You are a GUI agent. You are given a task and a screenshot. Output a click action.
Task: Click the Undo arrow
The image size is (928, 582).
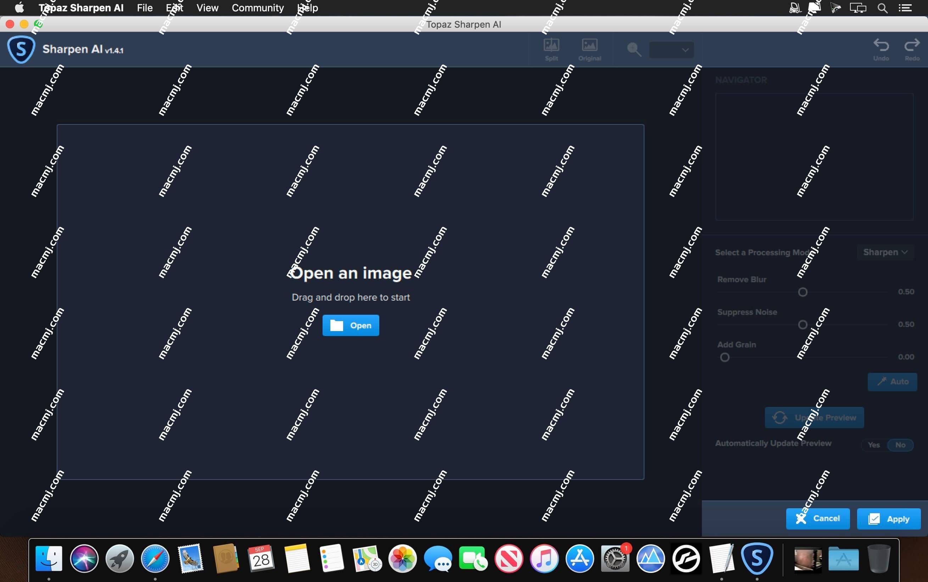point(881,50)
